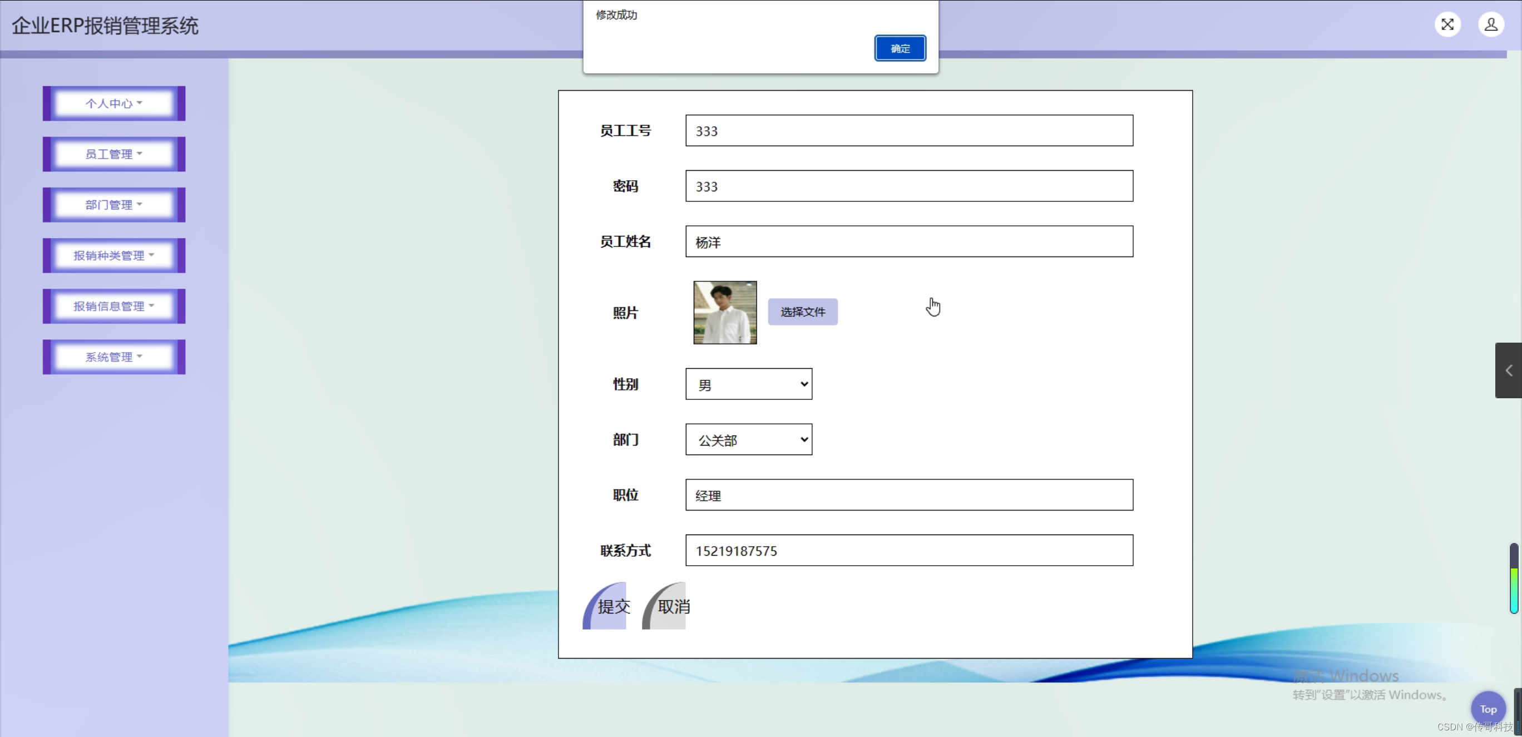Click the user profile icon in the header
This screenshot has width=1522, height=737.
point(1491,24)
